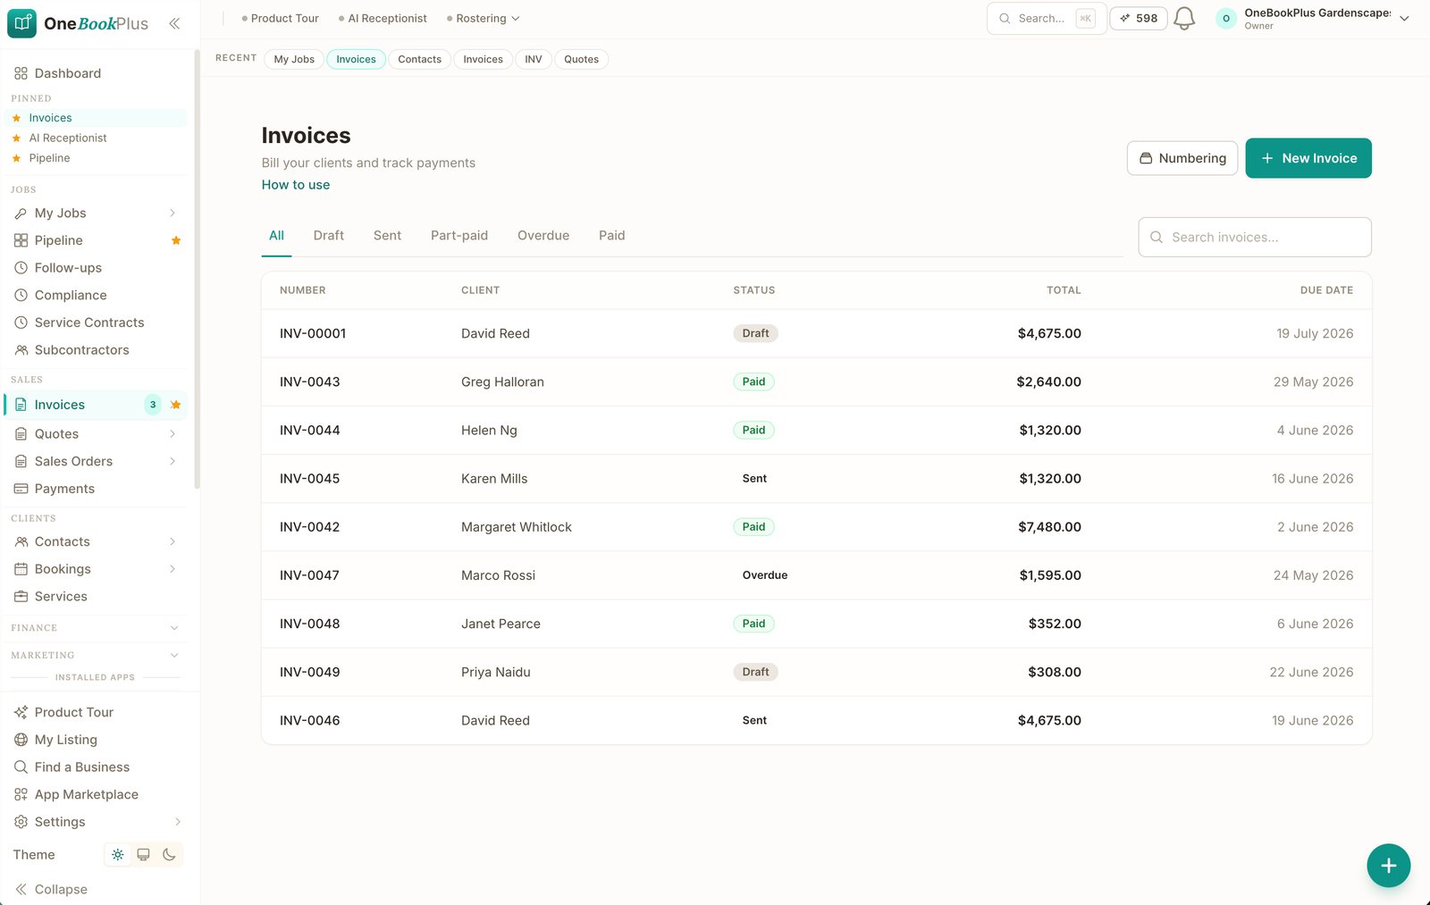
Task: Expand Bookings submenu chevron
Action: (x=172, y=569)
